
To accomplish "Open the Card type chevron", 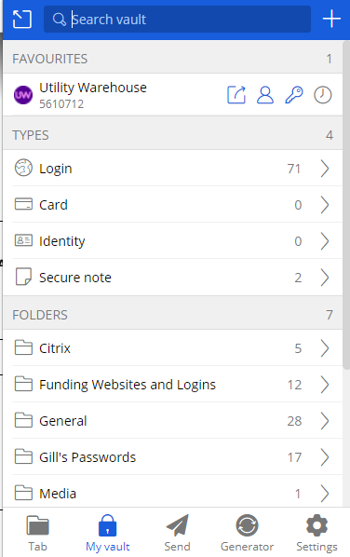I will point(325,205).
